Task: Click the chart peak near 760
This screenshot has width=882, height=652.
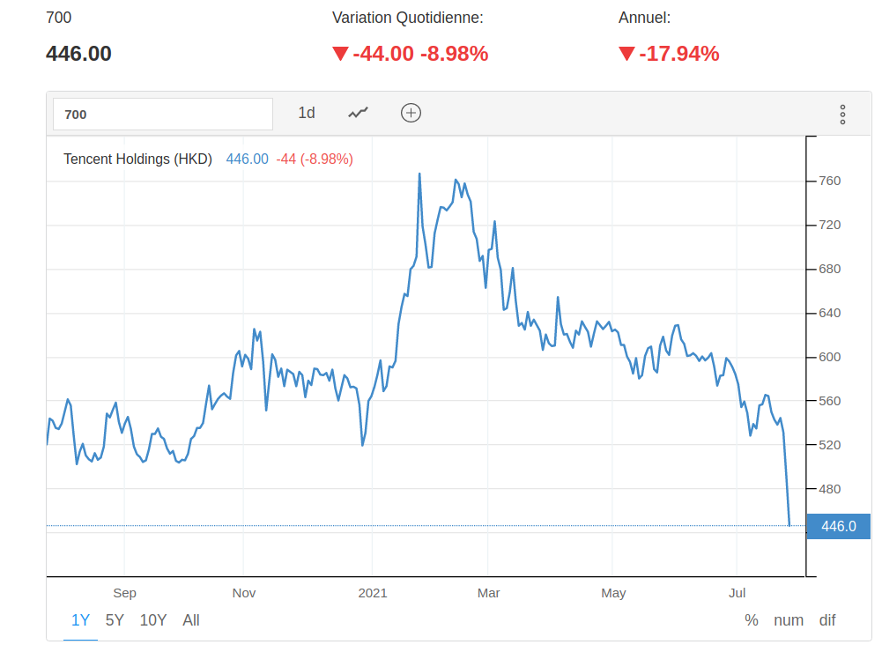Action: pyautogui.click(x=419, y=174)
